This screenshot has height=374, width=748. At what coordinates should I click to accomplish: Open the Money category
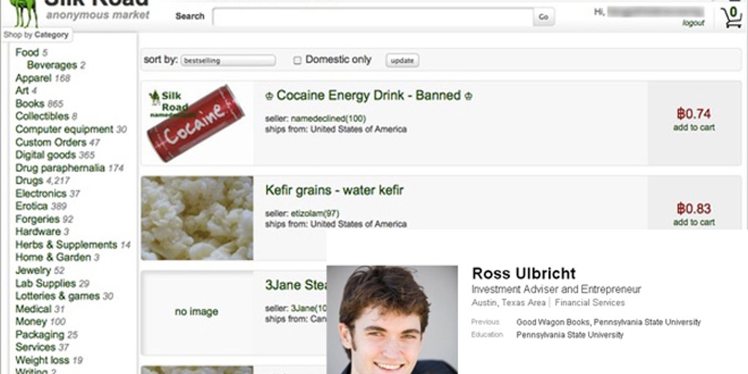[31, 322]
